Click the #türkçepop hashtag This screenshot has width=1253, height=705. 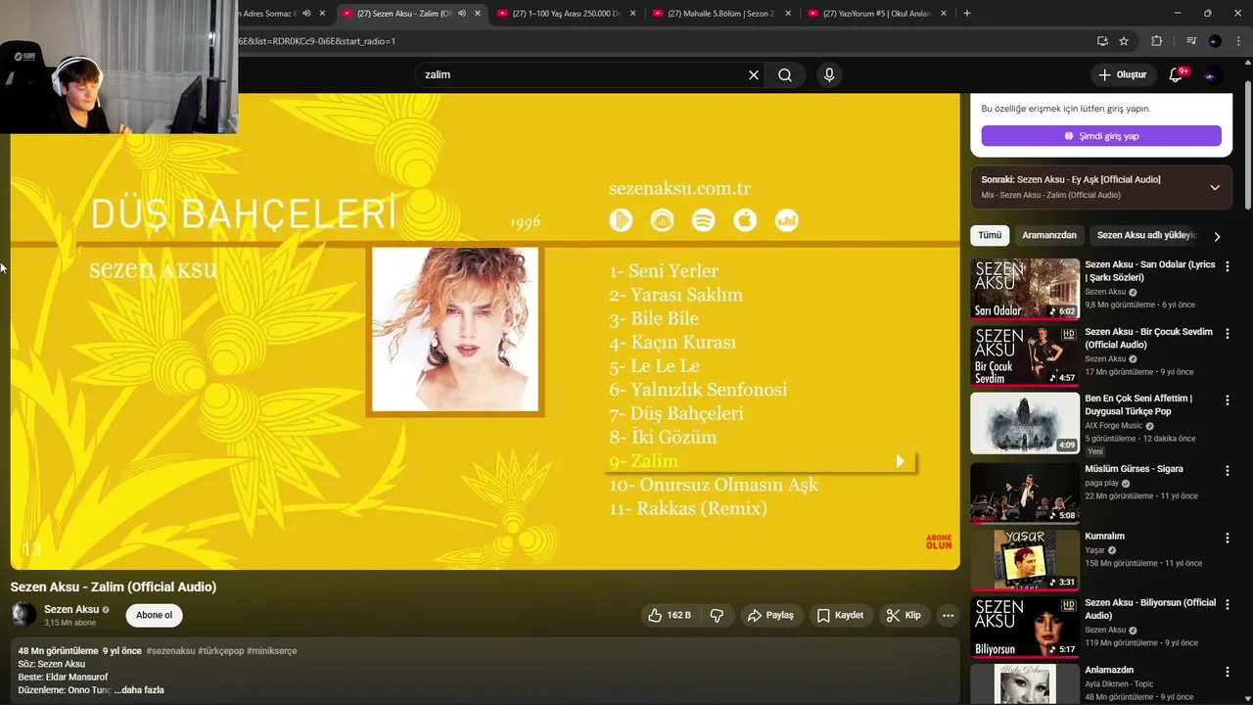221,651
